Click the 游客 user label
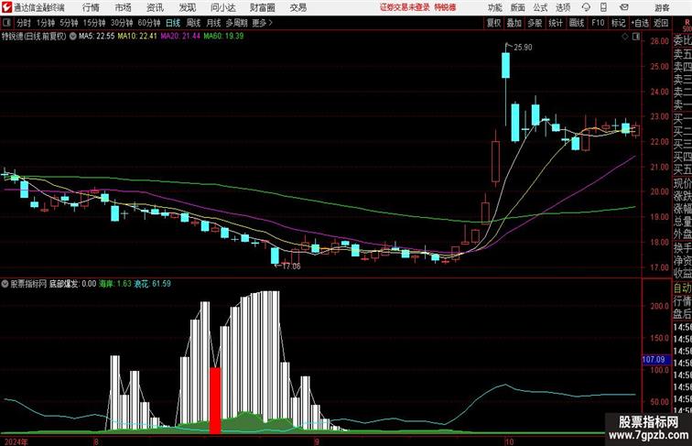The image size is (692, 446). [662, 7]
